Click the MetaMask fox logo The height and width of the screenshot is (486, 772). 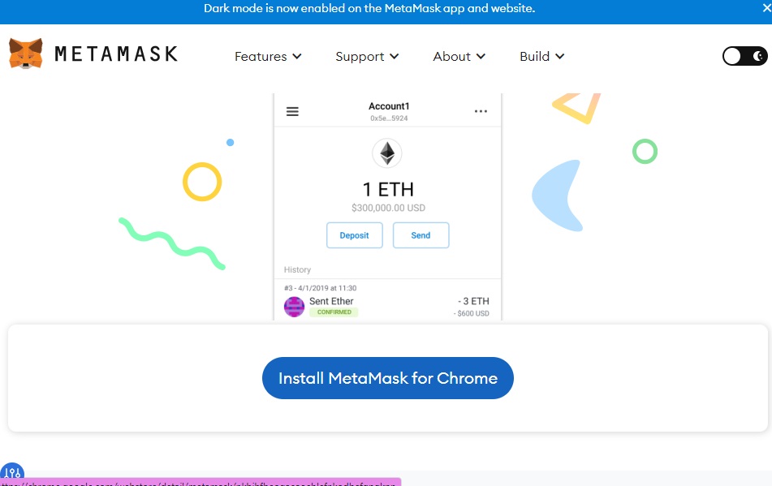click(x=26, y=53)
